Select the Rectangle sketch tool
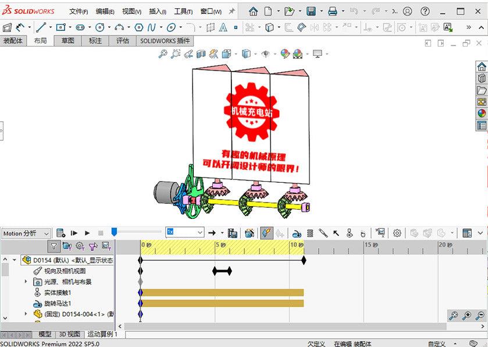 click(x=60, y=27)
